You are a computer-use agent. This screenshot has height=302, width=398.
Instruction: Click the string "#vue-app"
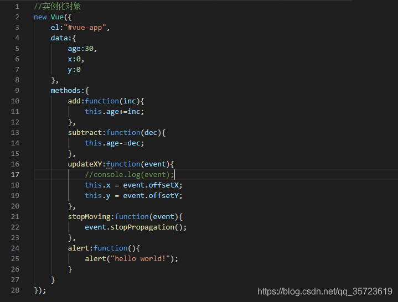point(85,28)
